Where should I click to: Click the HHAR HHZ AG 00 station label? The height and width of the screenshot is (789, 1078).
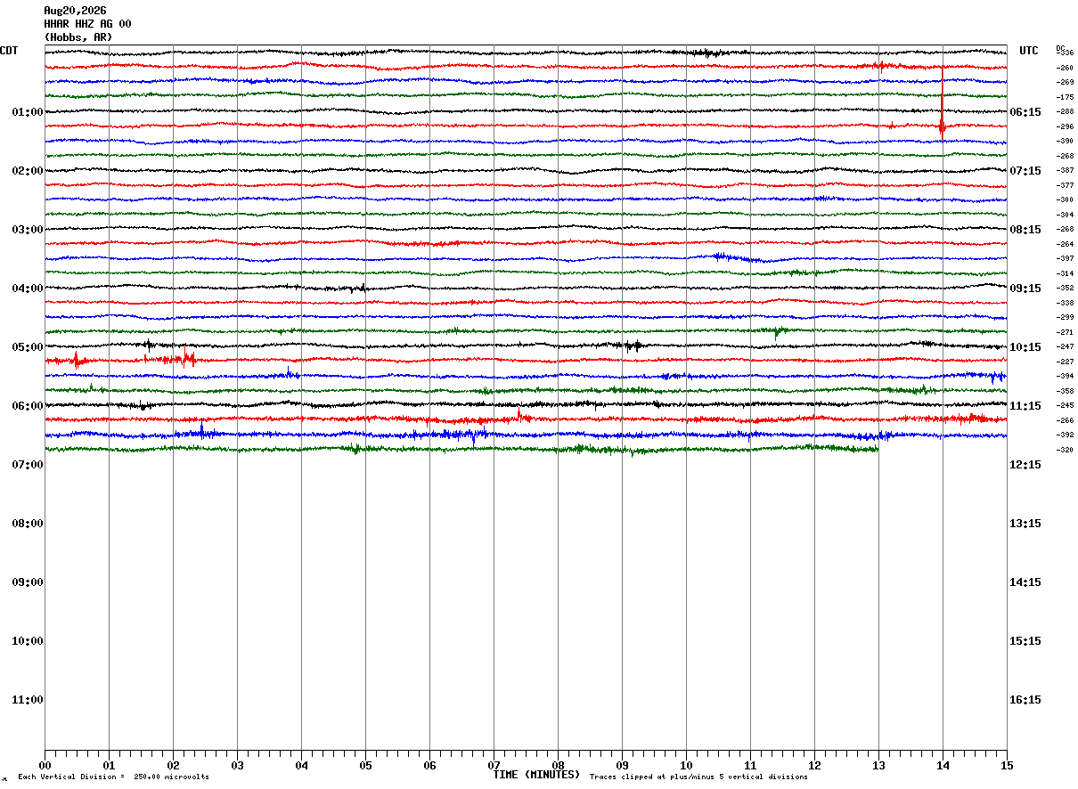[87, 24]
